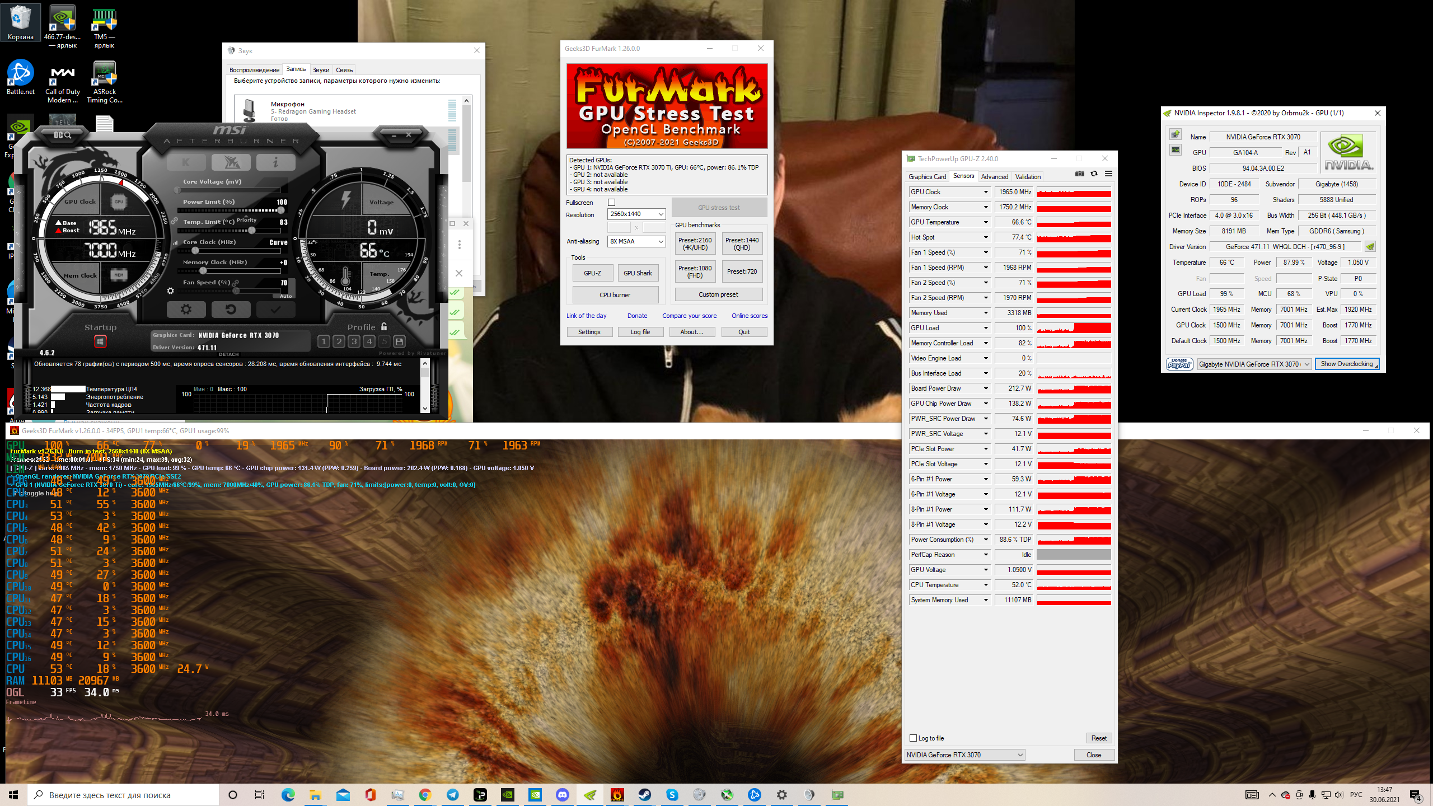Click the OC Scanner button
Screen dimensions: 1433x806
click(x=62, y=135)
